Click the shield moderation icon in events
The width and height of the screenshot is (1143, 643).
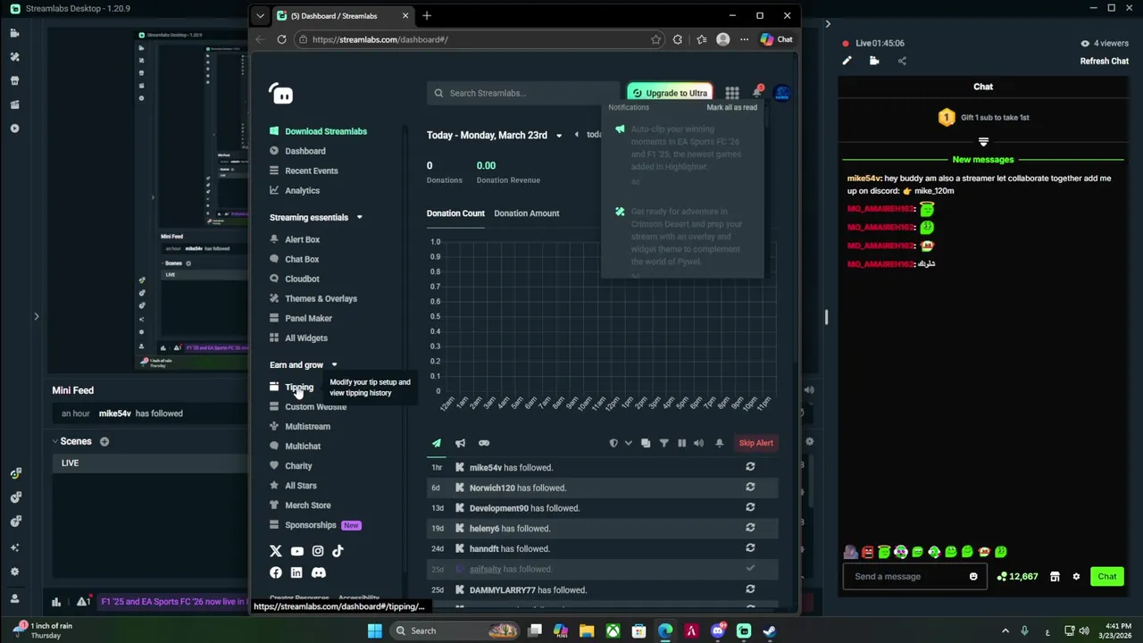(x=613, y=443)
